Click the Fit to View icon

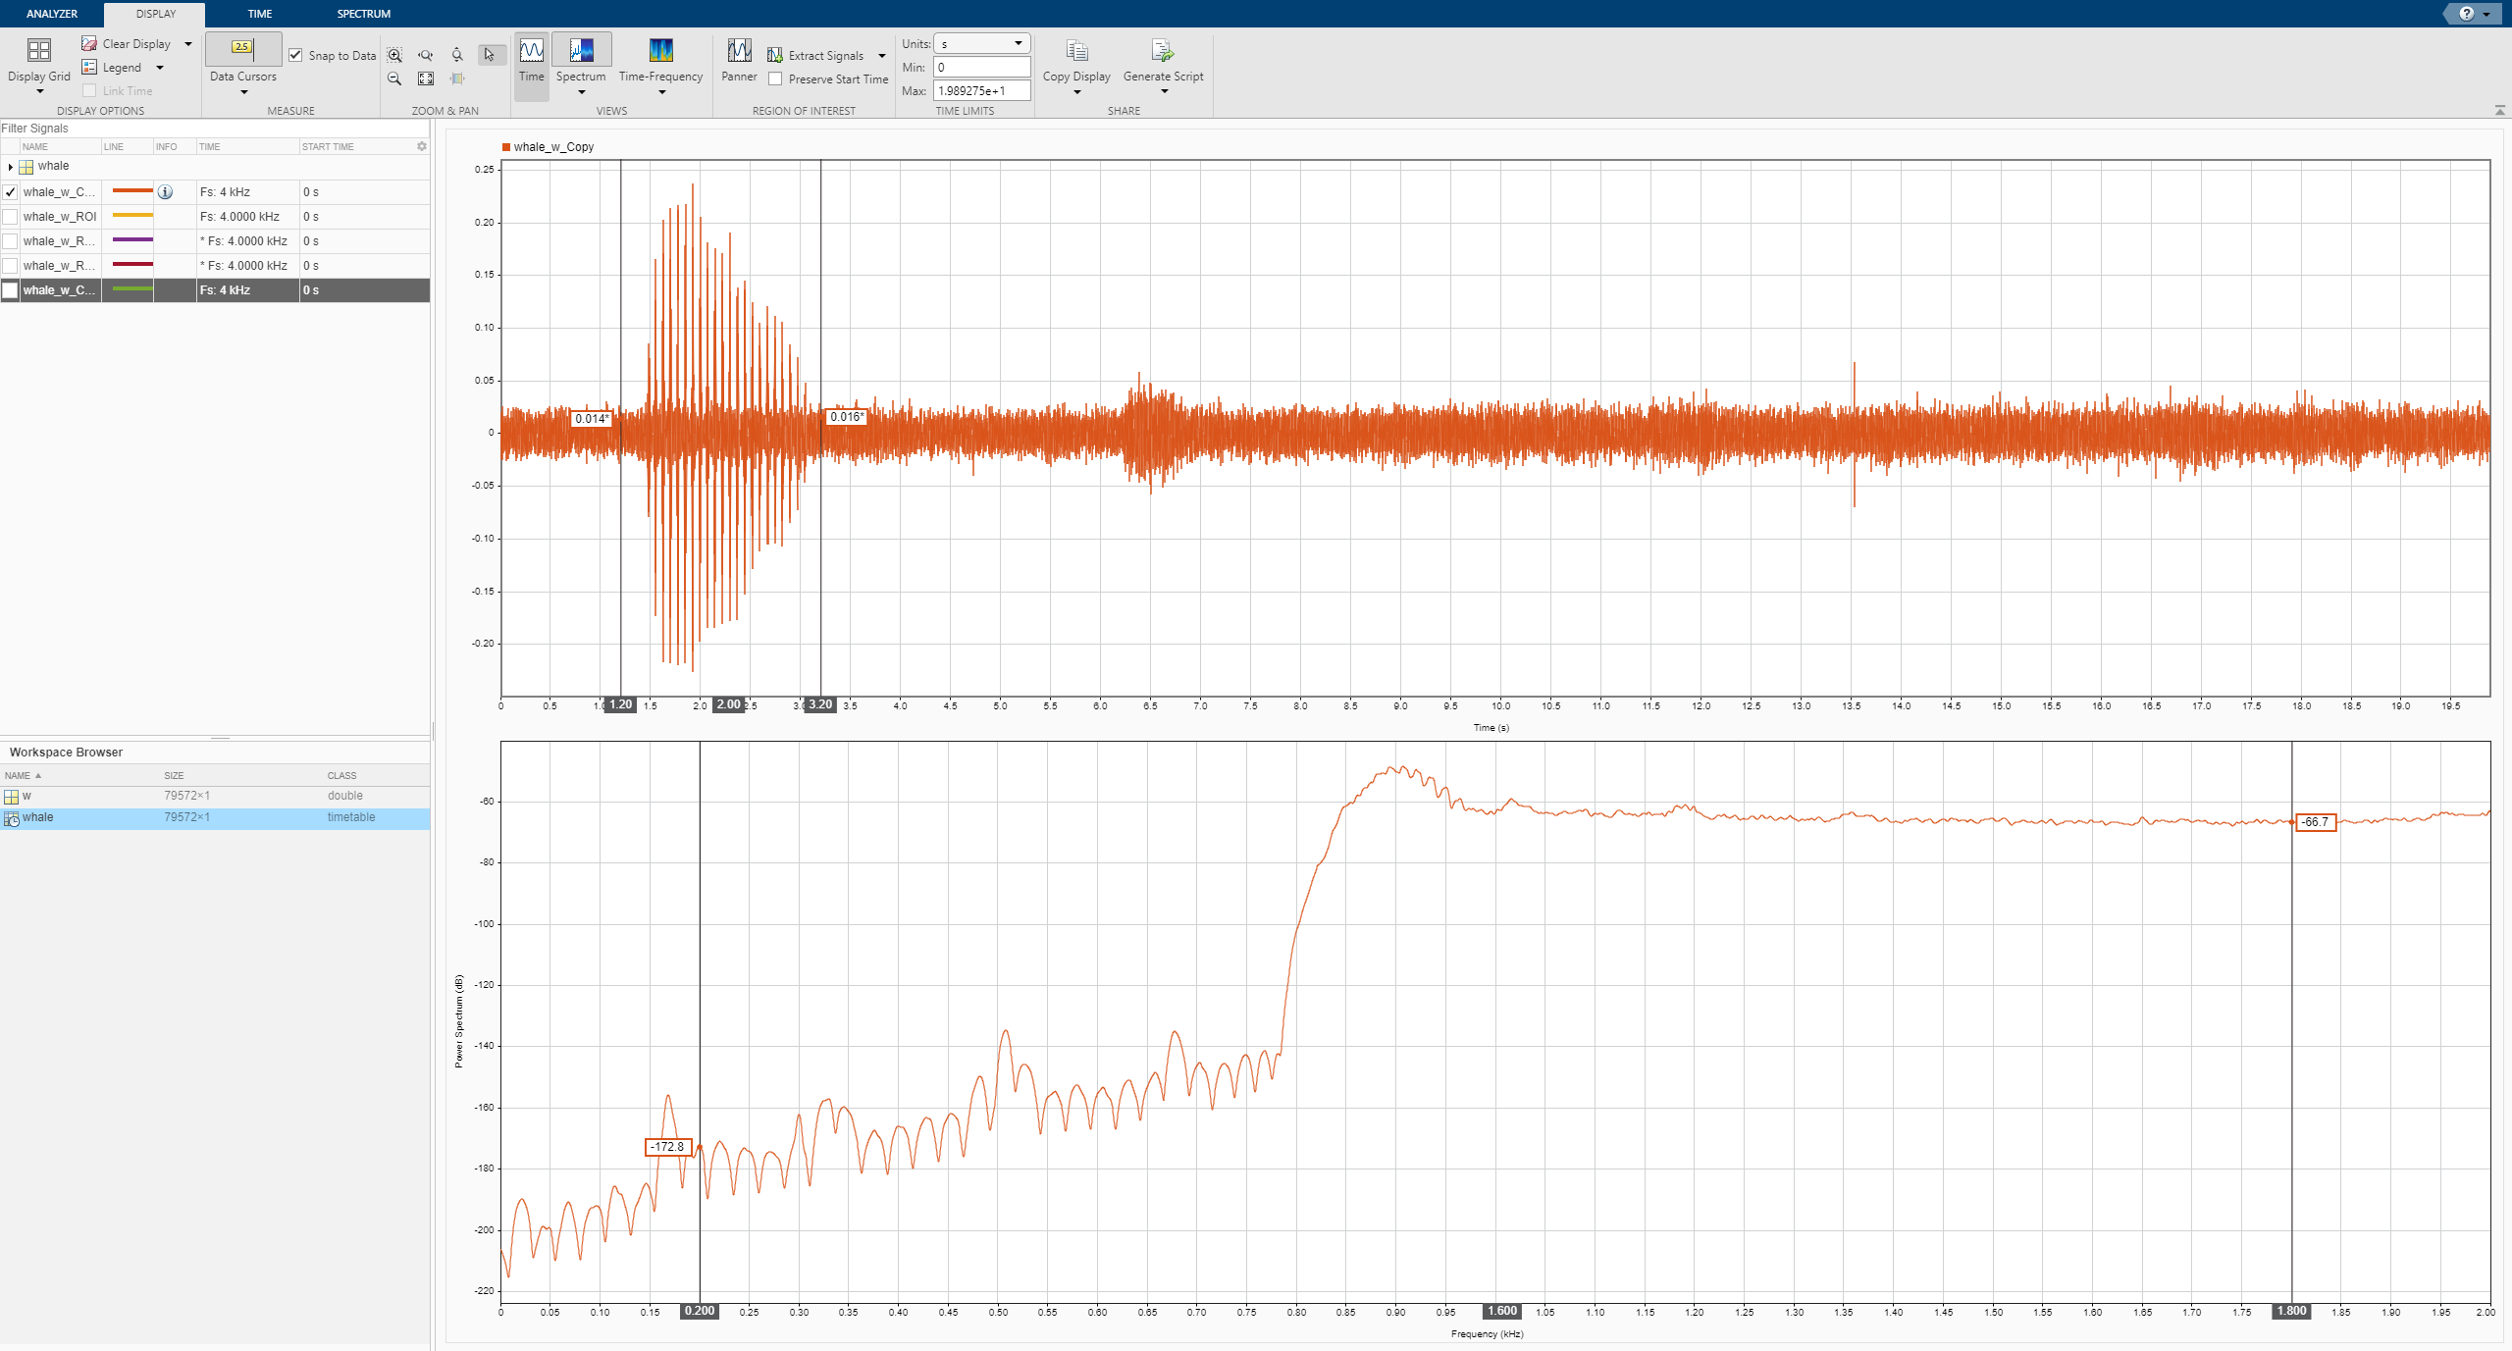[x=426, y=79]
